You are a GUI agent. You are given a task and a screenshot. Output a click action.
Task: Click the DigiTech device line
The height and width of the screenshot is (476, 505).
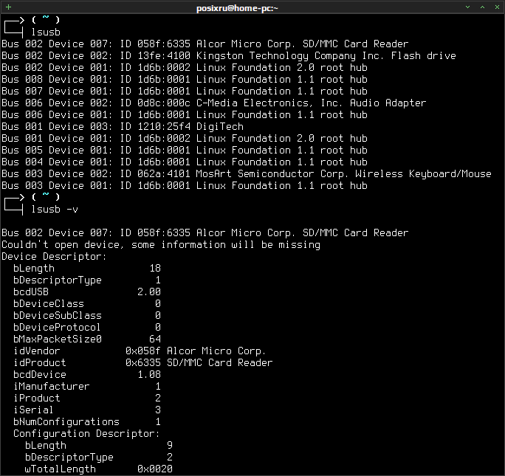coord(123,127)
